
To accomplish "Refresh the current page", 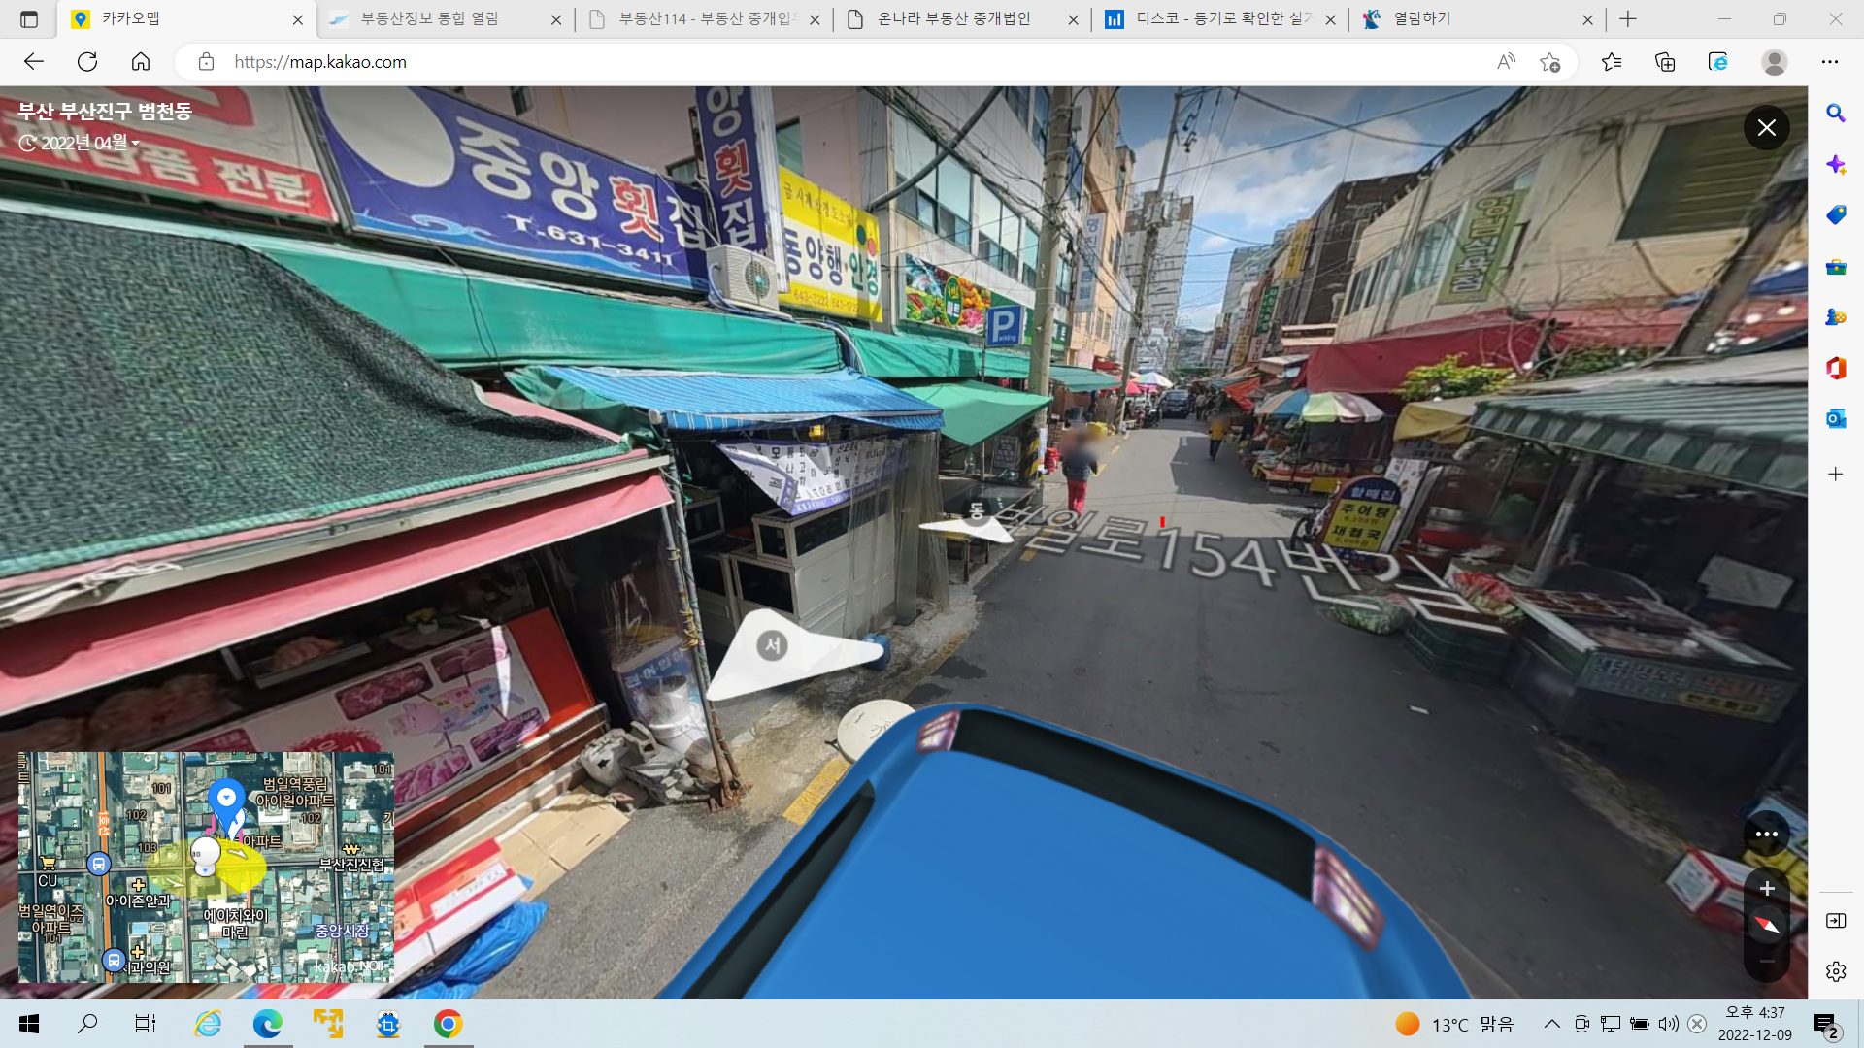I will click(87, 62).
